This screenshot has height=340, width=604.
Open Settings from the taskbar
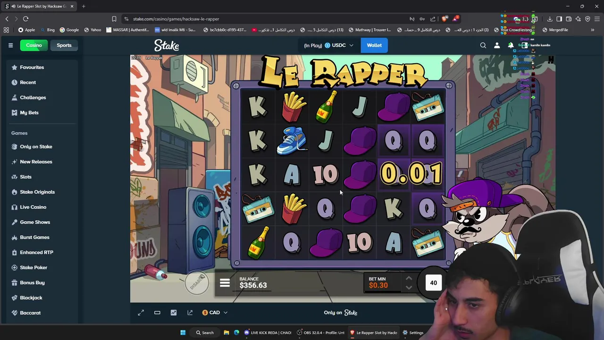tap(413, 332)
